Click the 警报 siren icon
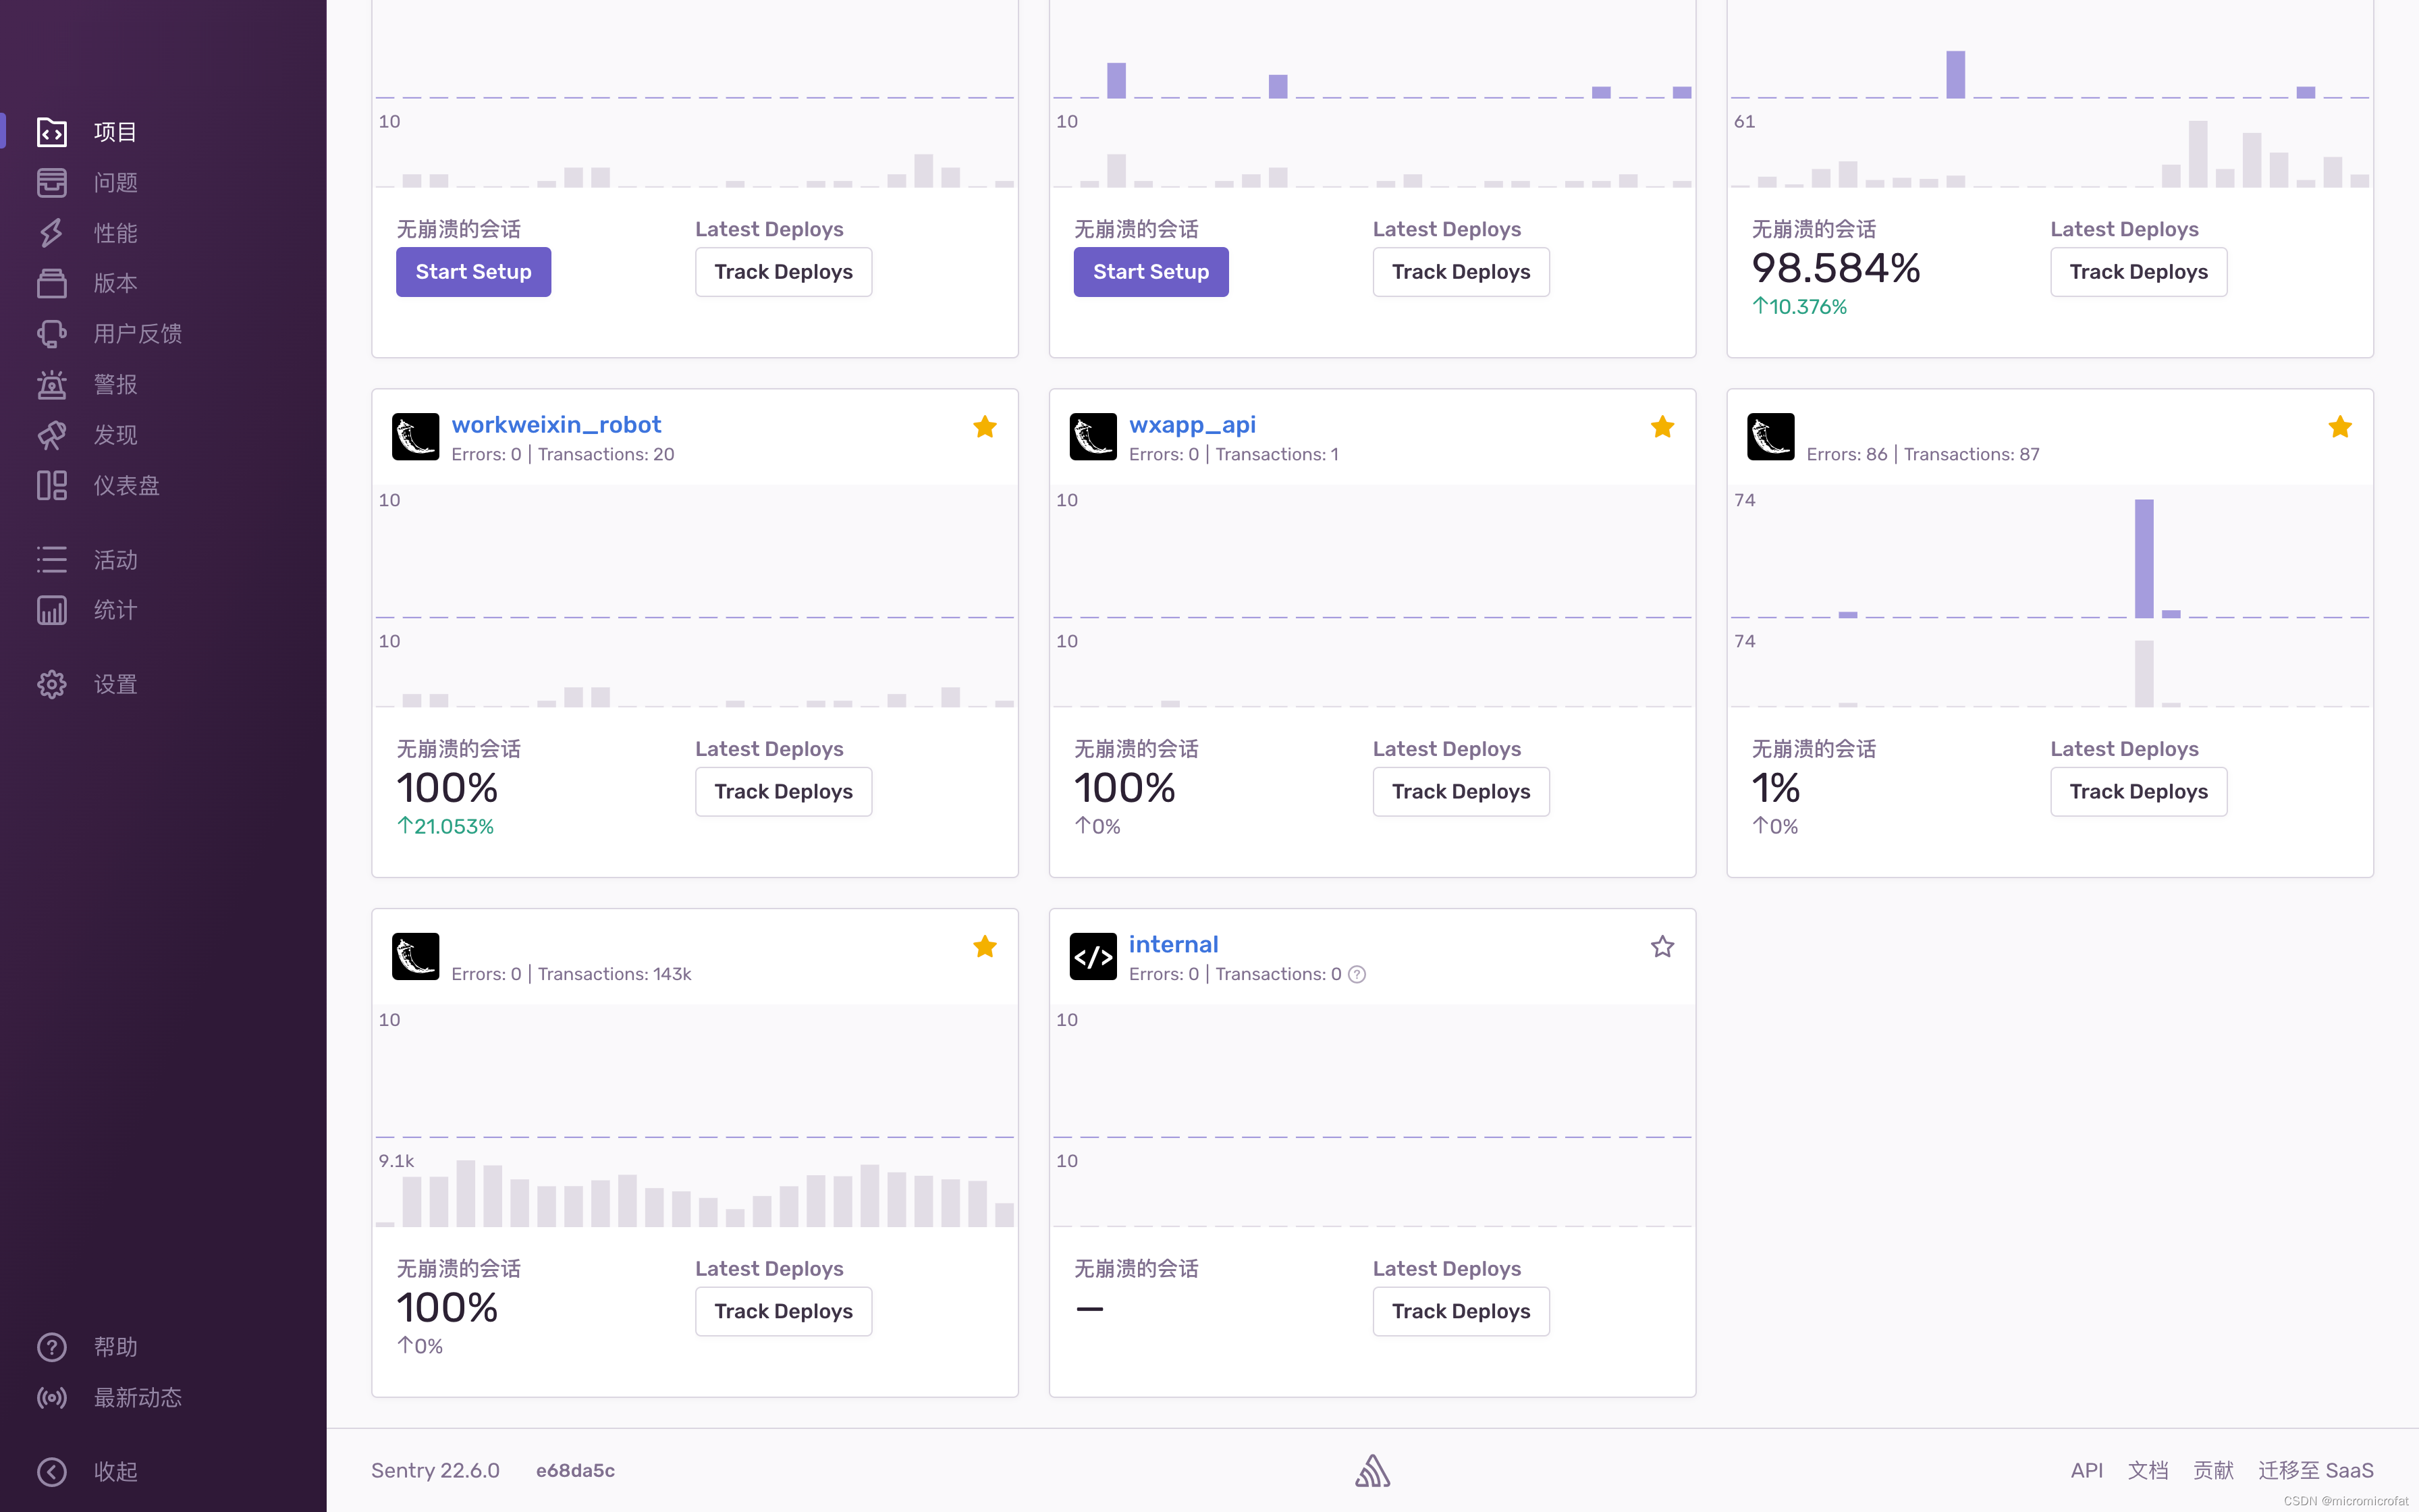 click(x=52, y=384)
